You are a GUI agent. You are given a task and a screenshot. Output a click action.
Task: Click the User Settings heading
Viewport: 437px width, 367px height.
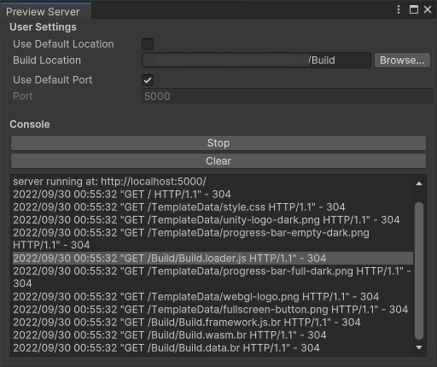43,27
